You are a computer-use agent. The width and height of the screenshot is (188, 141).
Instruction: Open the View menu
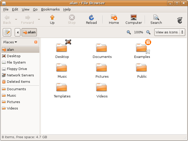[x=25, y=9]
